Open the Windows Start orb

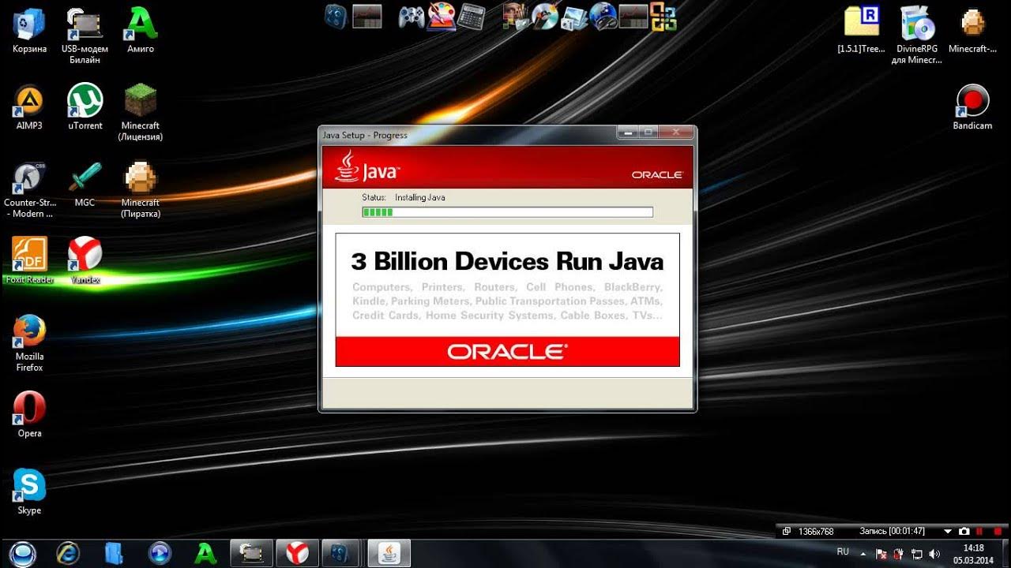[23, 553]
